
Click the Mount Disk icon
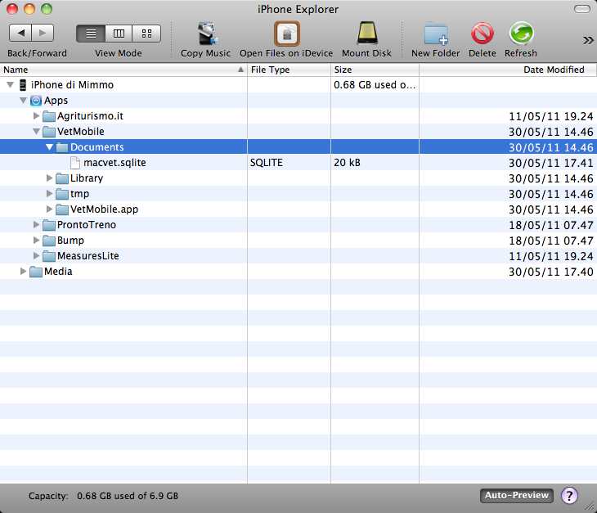tap(367, 34)
